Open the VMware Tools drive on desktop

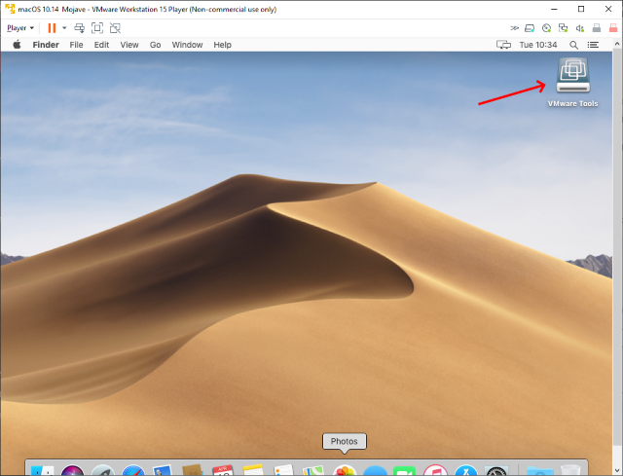[x=572, y=78]
